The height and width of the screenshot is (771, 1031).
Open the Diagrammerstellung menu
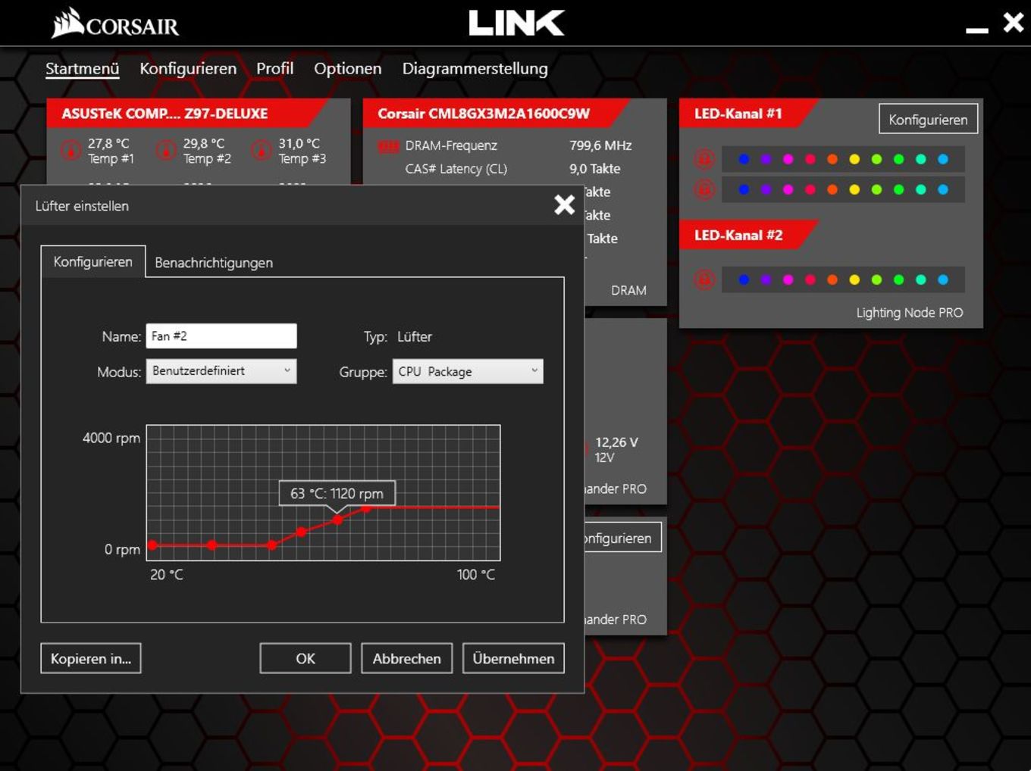coord(475,68)
